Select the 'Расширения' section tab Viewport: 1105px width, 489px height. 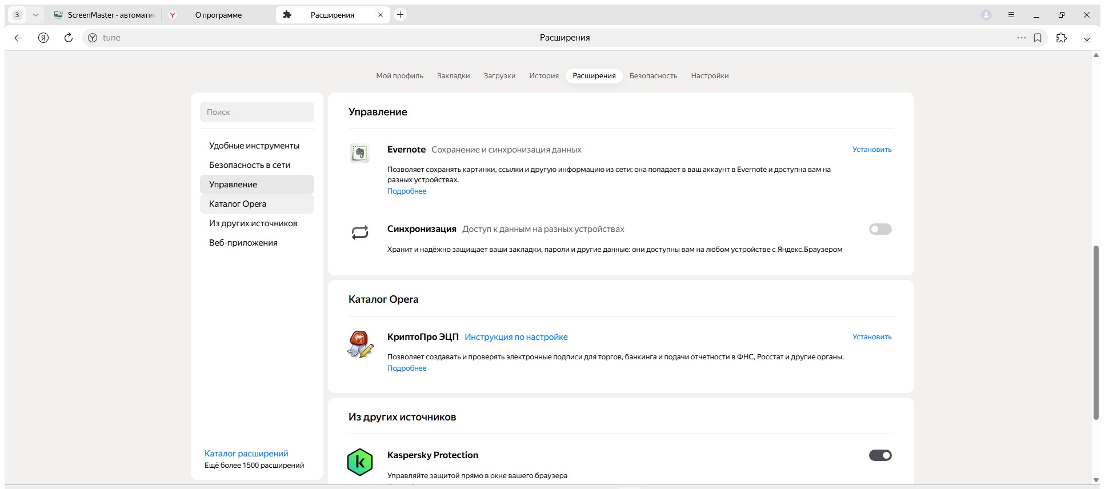[x=594, y=76]
